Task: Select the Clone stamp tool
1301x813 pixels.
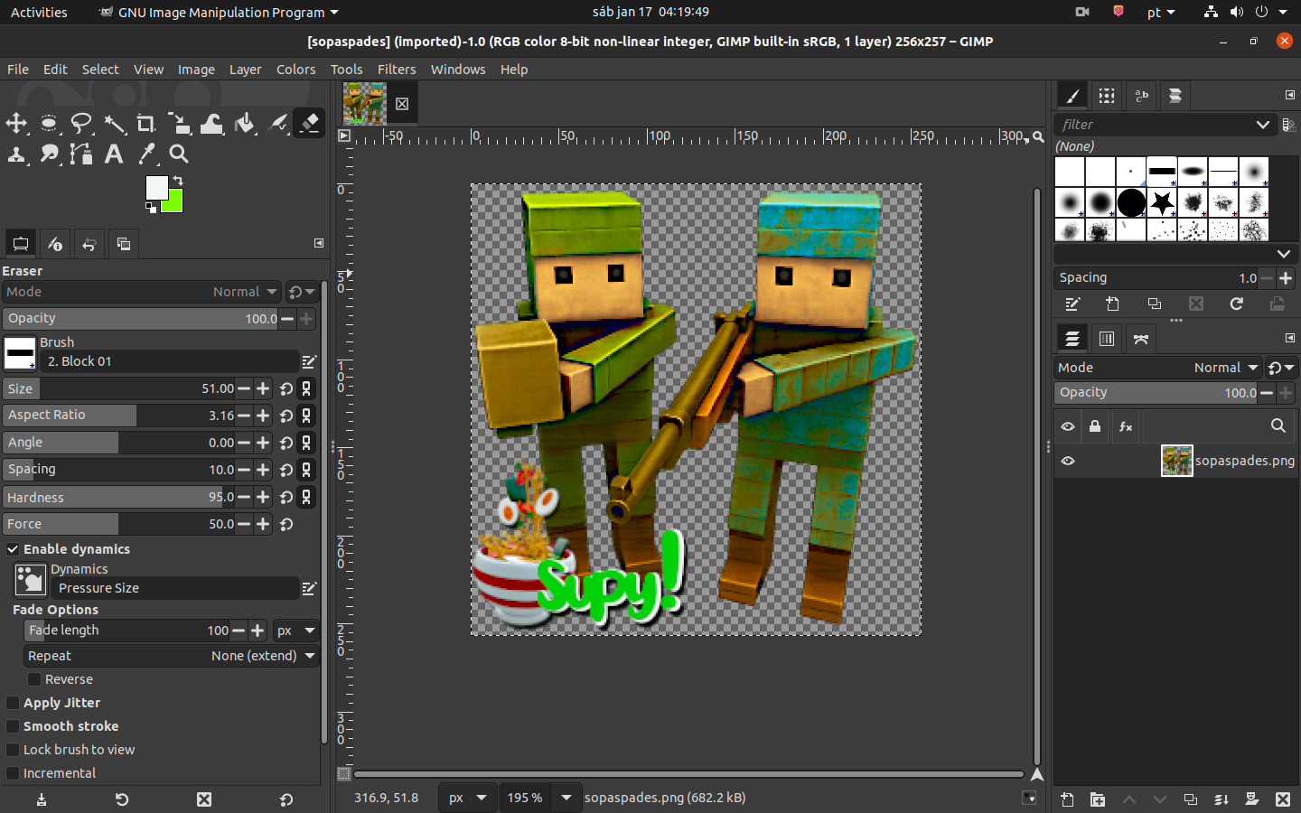Action: 16,154
